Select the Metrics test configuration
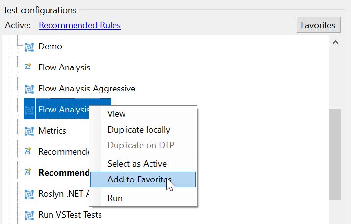The height and width of the screenshot is (224, 351). click(52, 131)
